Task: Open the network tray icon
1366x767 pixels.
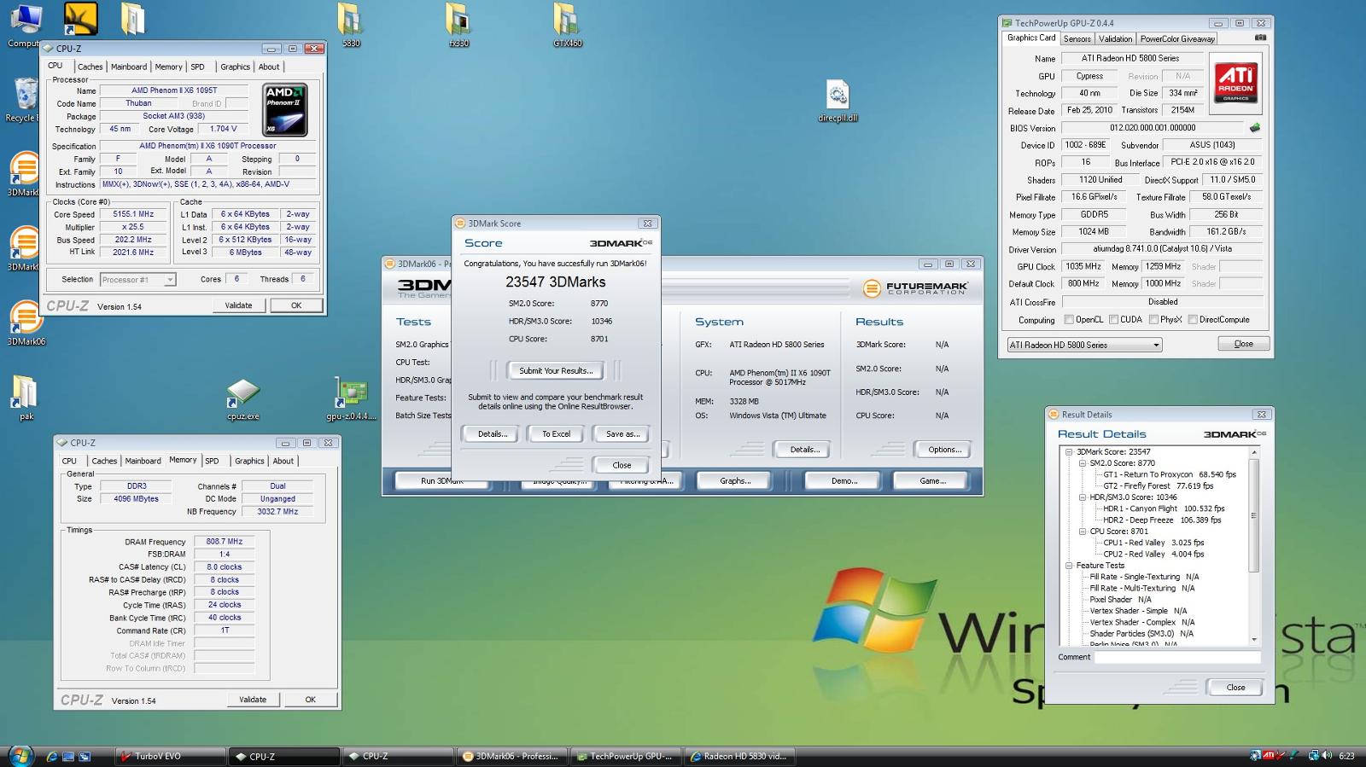Action: (x=1314, y=755)
